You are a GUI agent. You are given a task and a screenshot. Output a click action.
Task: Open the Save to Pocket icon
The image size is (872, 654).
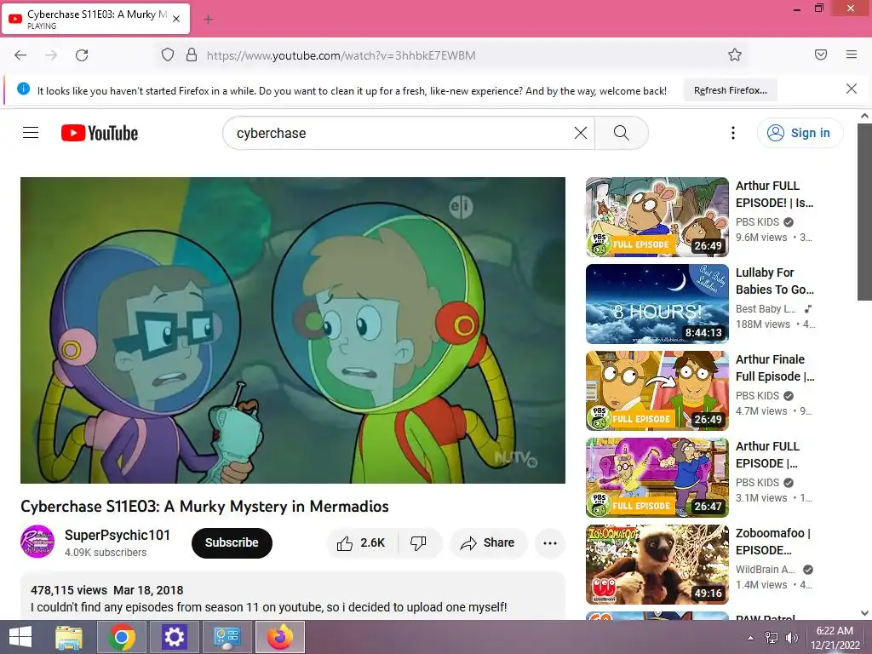point(820,54)
